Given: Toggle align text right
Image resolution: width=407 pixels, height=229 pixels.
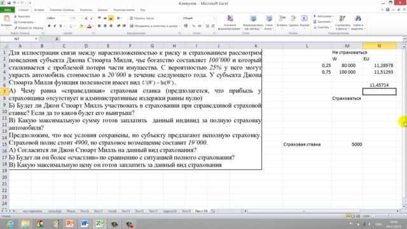Looking at the screenshot, I should tap(111, 26).
